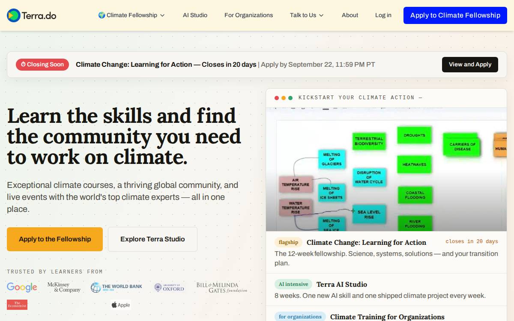Click 'Apply by September 22, 11:59 PM PT'
Image resolution: width=514 pixels, height=321 pixels.
(x=318, y=65)
